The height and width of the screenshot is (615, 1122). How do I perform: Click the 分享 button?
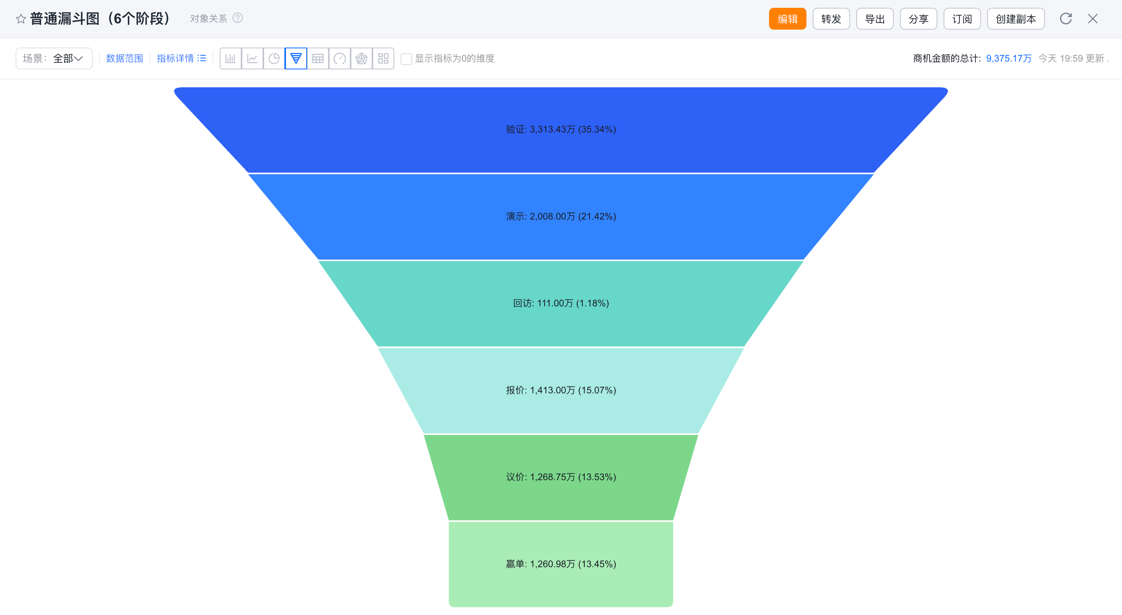pyautogui.click(x=918, y=19)
